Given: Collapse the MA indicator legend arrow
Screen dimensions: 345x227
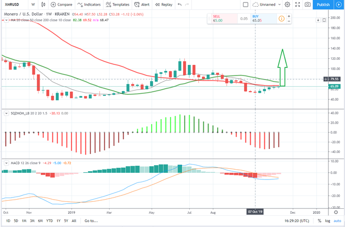Looking at the screenshot, I should pyautogui.click(x=6, y=20).
